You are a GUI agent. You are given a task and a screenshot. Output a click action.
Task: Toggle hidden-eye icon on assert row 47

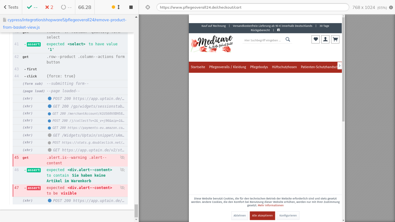point(122,188)
